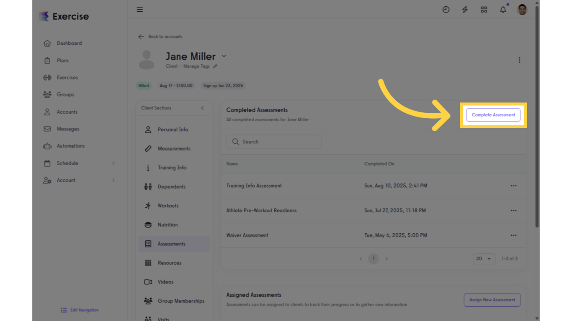Click the Plans clipboard icon

(47, 61)
